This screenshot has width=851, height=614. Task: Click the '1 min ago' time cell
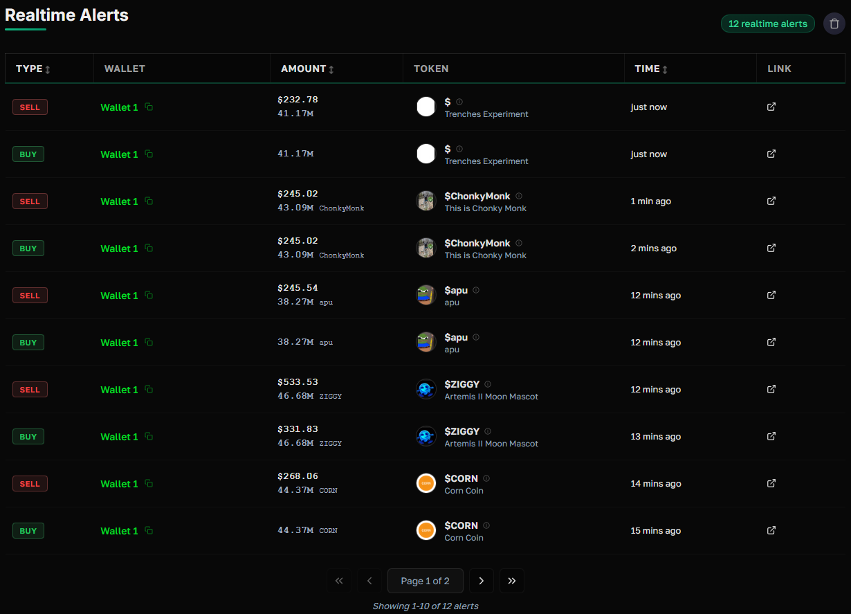tap(651, 201)
